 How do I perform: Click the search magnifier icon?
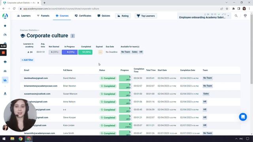[x=236, y=16]
